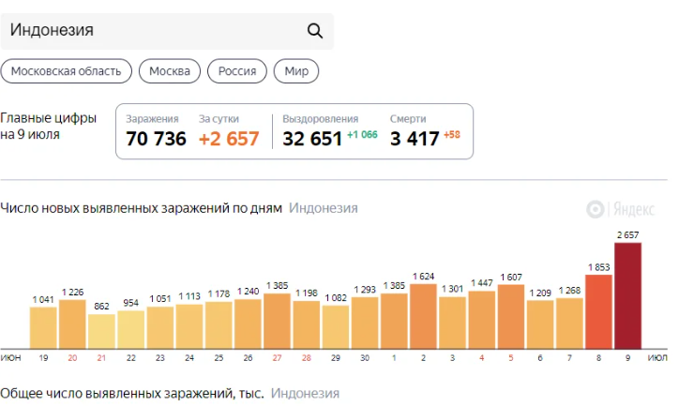Click the Смерти label
Screen dimensions: 694x406
pos(408,119)
